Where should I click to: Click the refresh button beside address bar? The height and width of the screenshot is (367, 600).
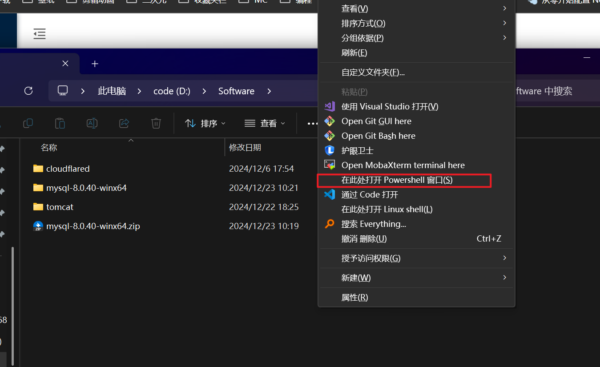(x=28, y=91)
